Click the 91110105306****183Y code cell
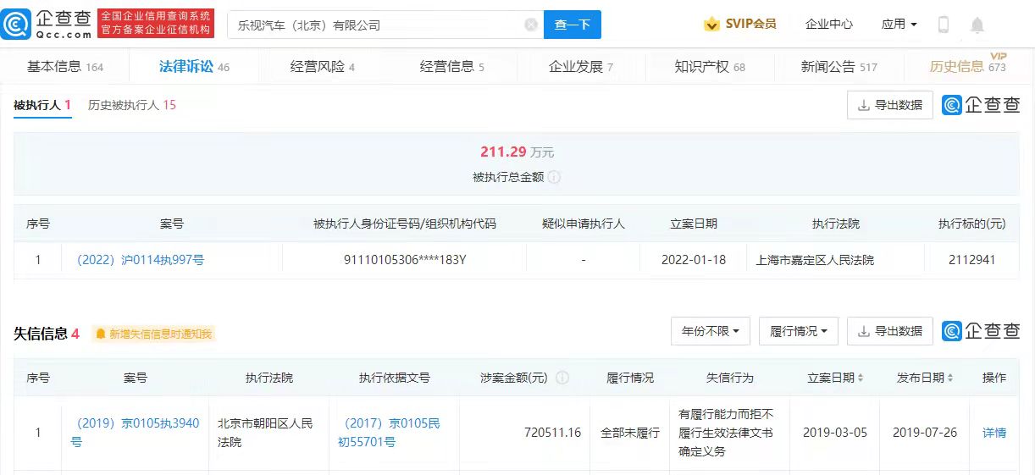1035x475 pixels. 404,260
